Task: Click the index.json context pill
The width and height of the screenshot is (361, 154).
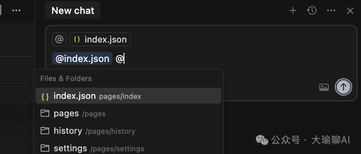Action: [100, 39]
